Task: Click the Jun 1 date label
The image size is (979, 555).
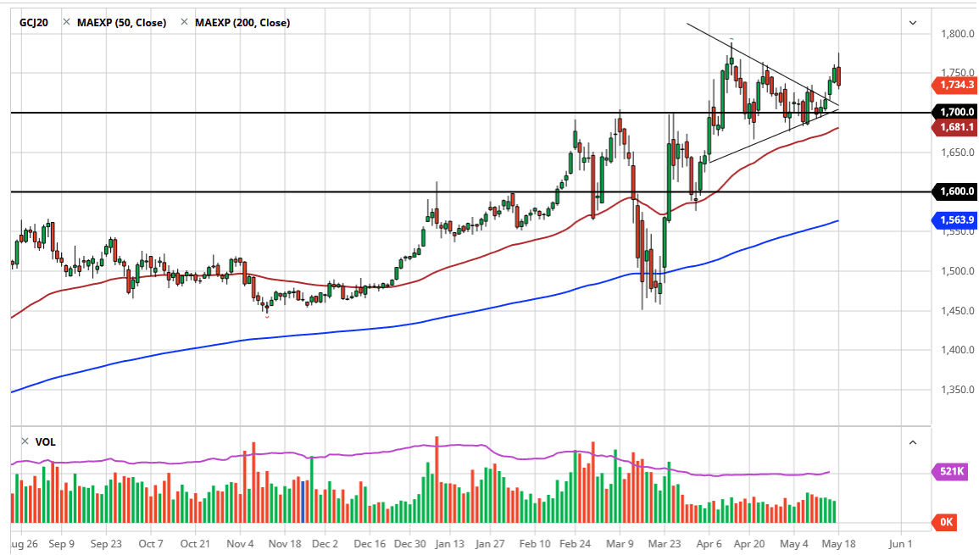Action: coord(899,544)
